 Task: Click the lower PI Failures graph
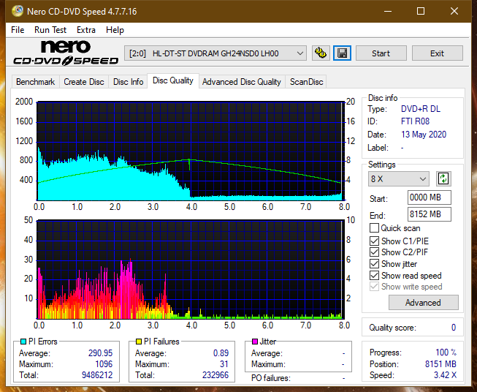[x=191, y=270]
